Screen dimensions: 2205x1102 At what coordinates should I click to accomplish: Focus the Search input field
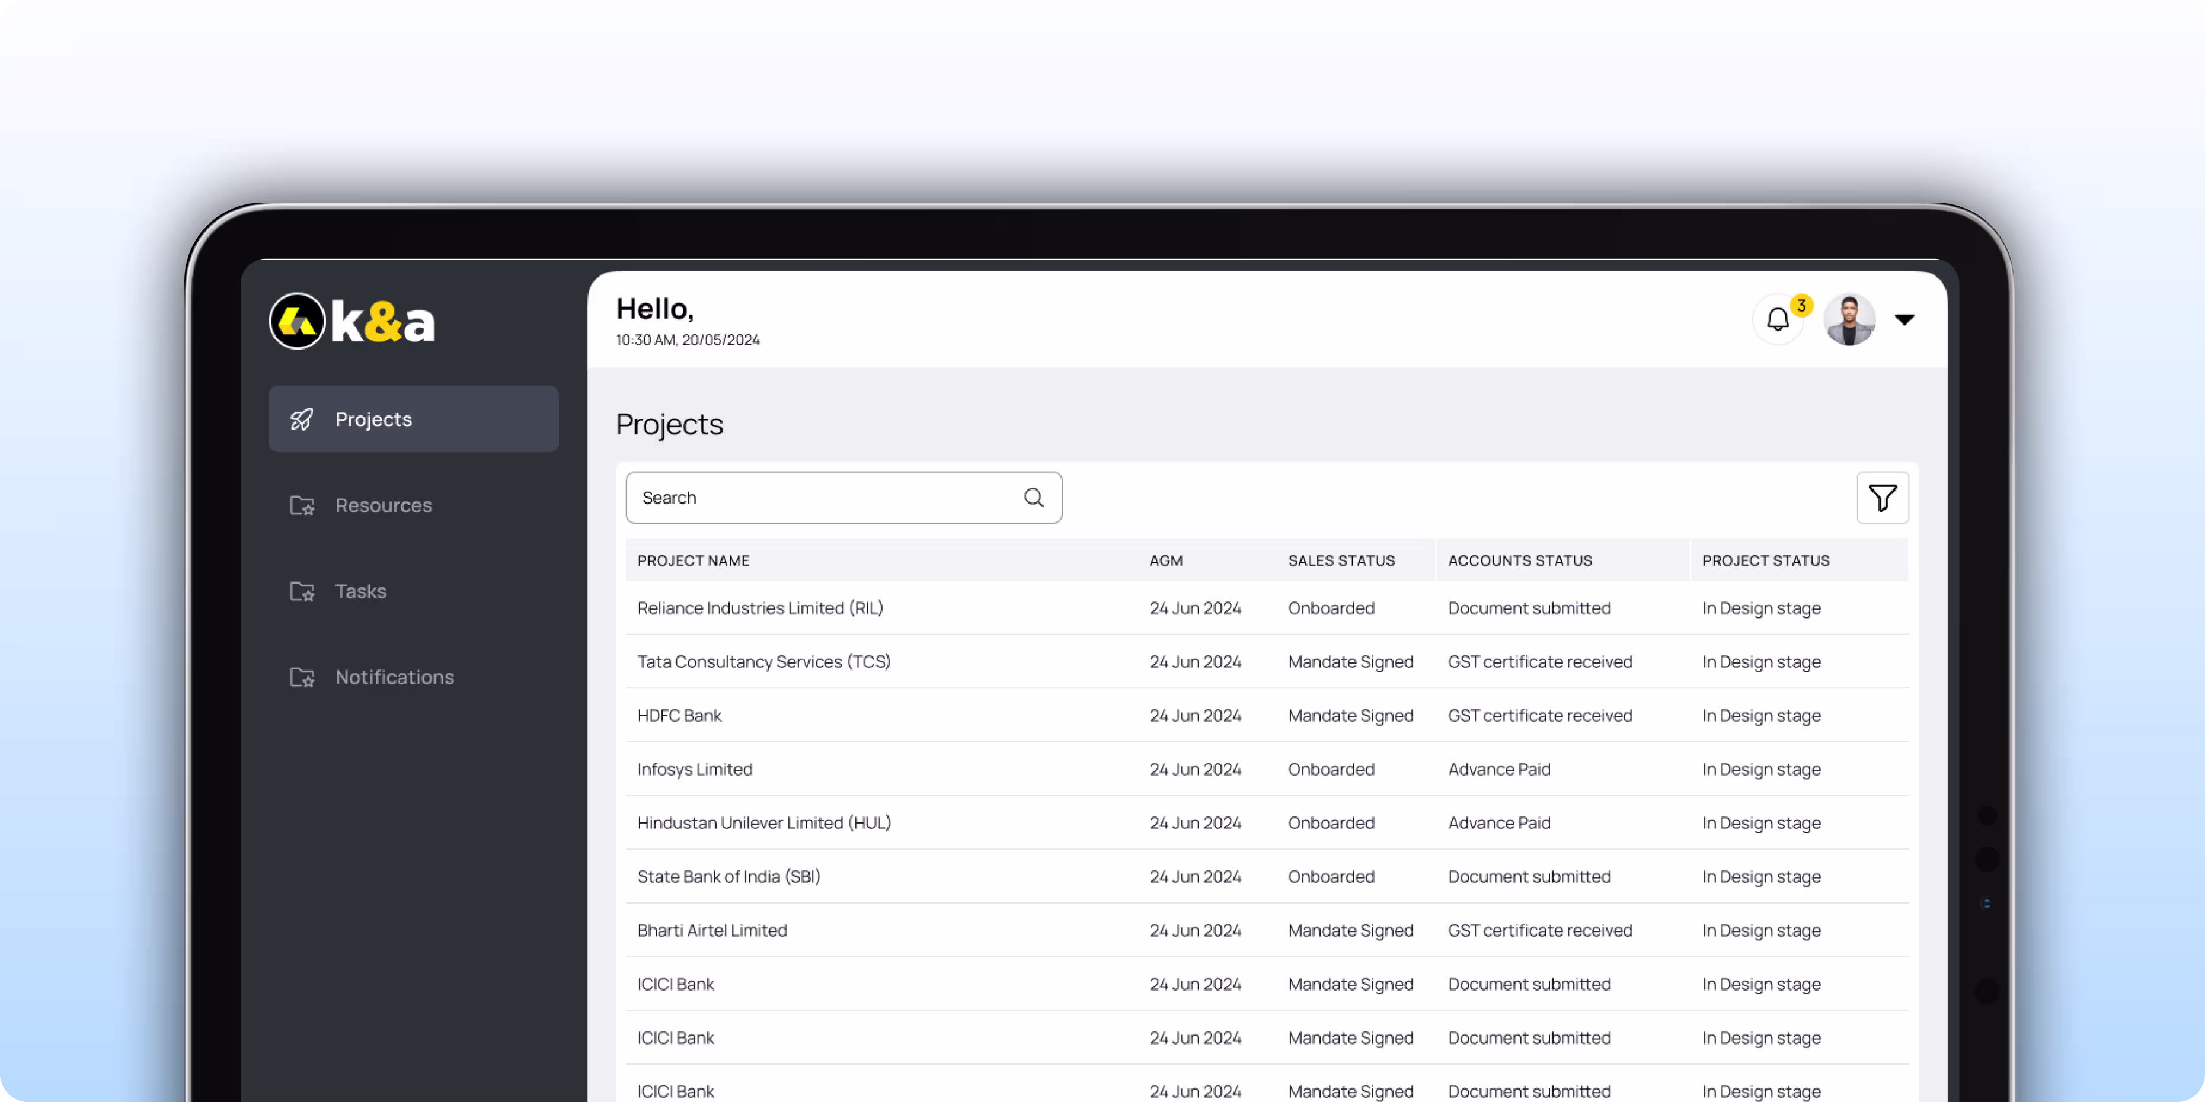822,498
